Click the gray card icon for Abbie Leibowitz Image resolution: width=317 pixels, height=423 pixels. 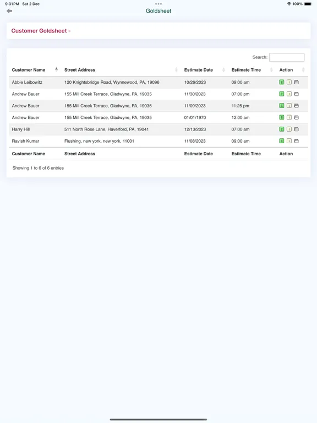tap(296, 82)
